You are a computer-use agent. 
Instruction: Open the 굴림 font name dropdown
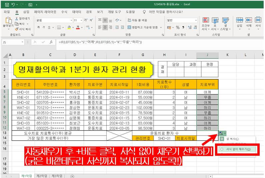point(71,20)
